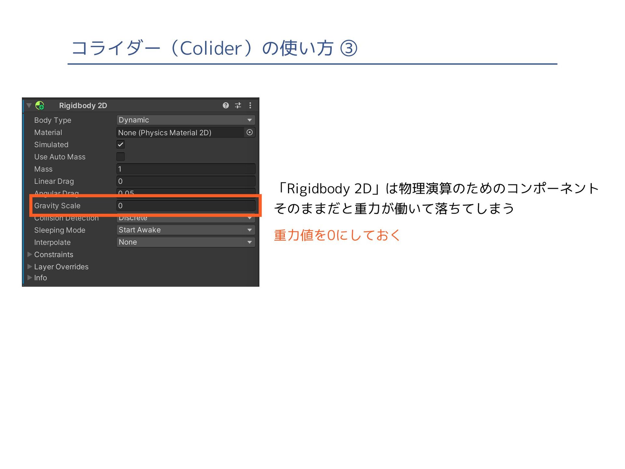
Task: Open the Sleeping Mode Start Awake dropdown
Action: [186, 230]
